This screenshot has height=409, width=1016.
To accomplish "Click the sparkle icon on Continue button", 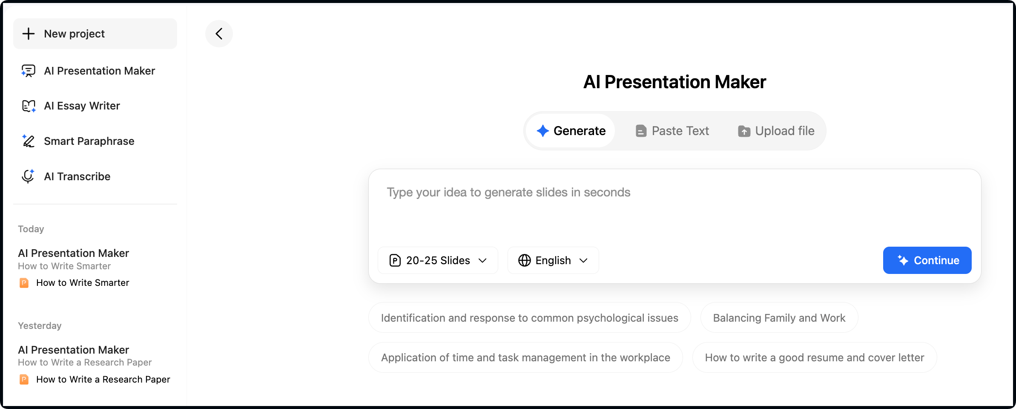I will tap(903, 260).
